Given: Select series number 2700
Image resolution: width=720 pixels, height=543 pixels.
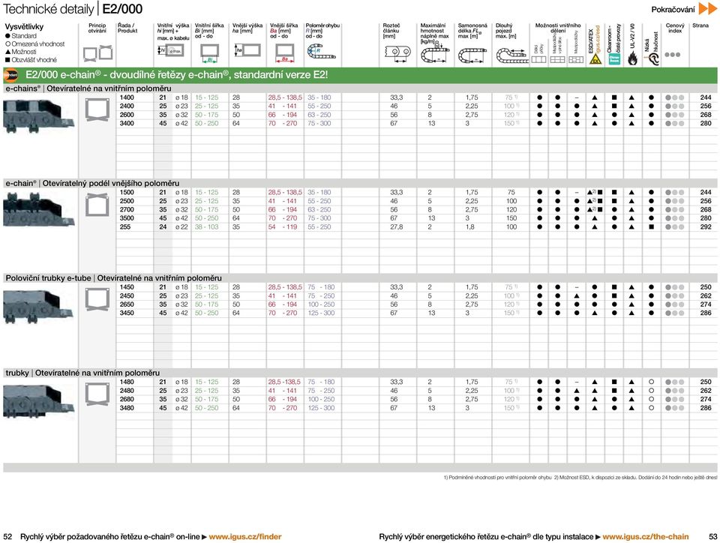Looking at the screenshot, I should (x=127, y=210).
